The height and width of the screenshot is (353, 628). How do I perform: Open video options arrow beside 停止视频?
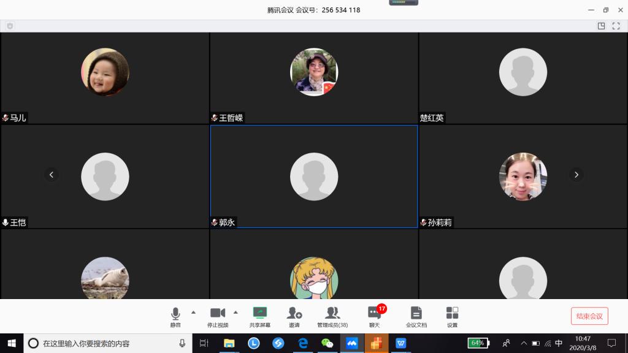click(235, 312)
